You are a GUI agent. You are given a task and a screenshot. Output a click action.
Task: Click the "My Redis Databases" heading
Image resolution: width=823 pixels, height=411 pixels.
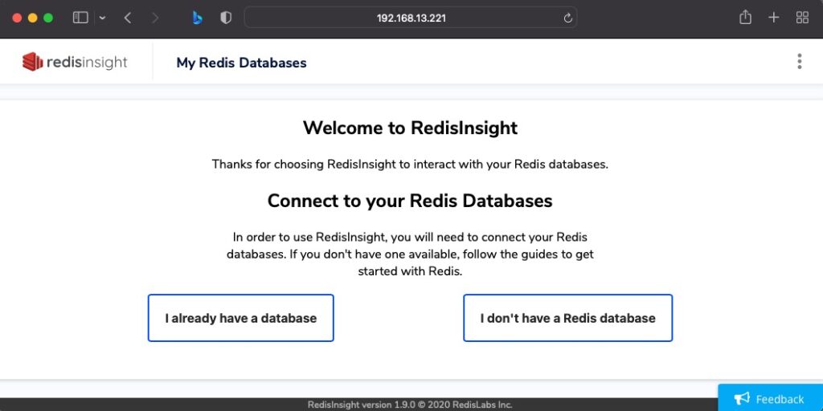(x=241, y=63)
